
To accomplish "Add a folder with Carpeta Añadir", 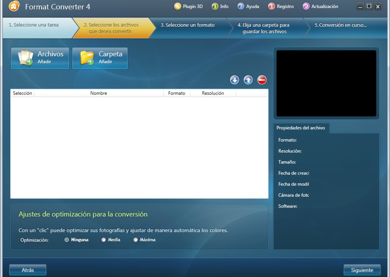I will 100,58.
